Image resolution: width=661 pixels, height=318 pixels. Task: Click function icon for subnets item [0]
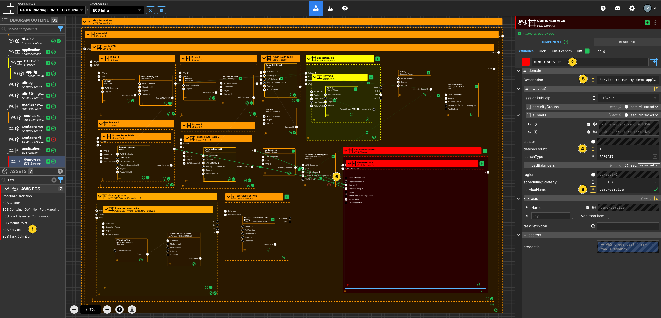(594, 124)
